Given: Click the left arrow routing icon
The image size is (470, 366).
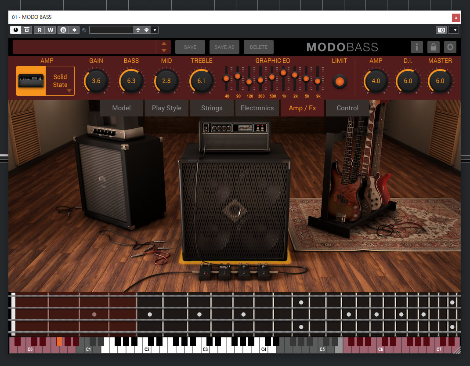Looking at the screenshot, I should [x=74, y=30].
